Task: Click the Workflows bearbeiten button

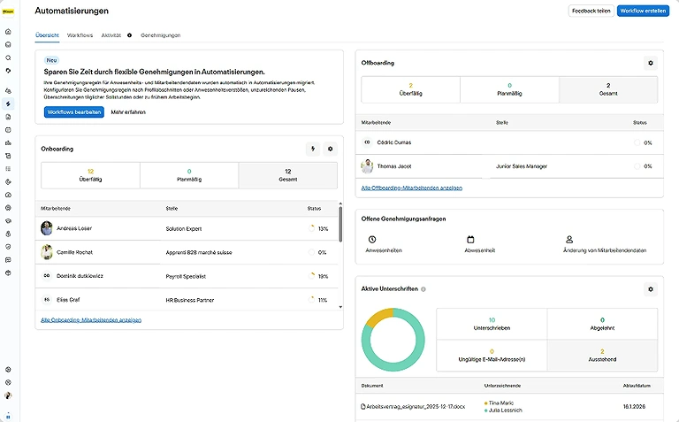Action: pos(74,111)
